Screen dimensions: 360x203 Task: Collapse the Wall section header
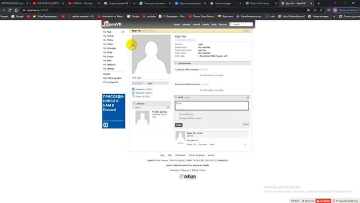(211, 98)
